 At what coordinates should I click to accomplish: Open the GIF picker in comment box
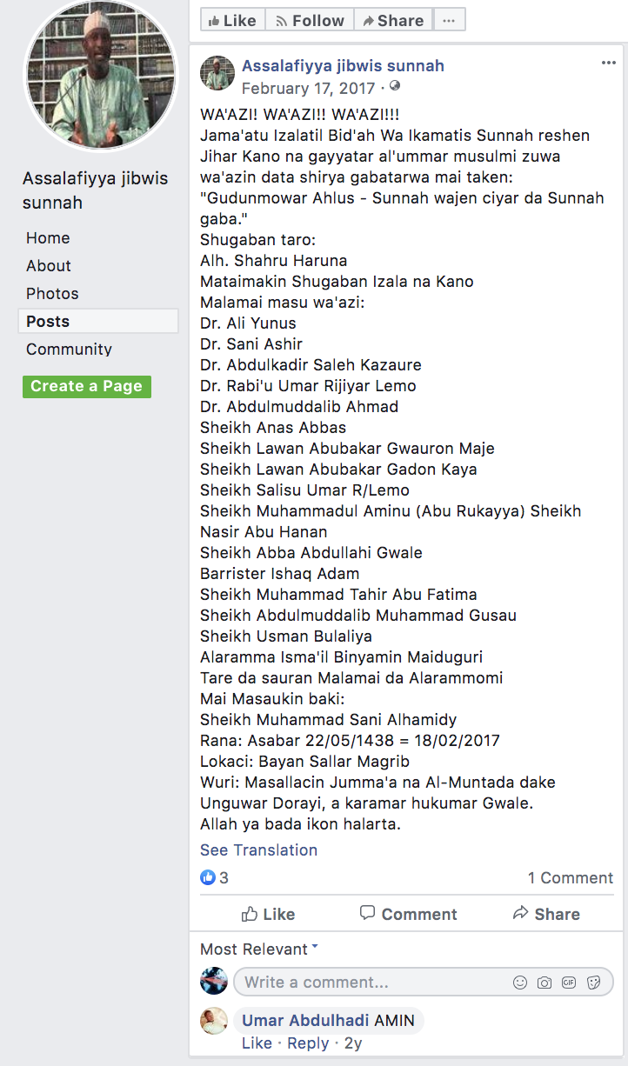point(569,983)
